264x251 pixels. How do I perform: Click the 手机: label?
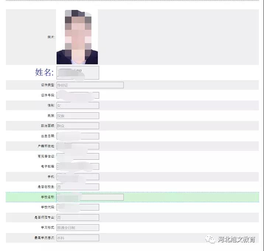point(51,177)
